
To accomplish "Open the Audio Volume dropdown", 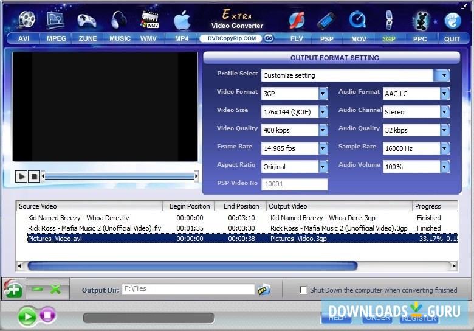I will [445, 166].
